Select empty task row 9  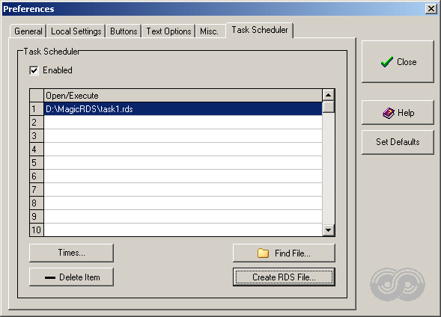pos(183,217)
